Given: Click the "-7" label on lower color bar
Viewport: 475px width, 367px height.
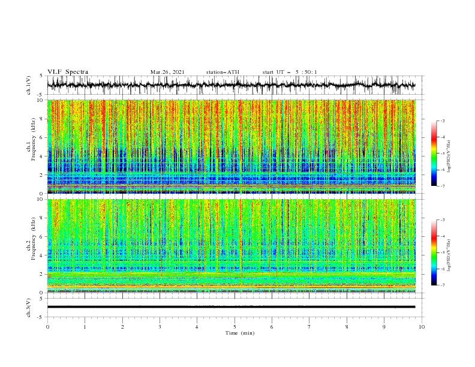Looking at the screenshot, I should 443,285.
